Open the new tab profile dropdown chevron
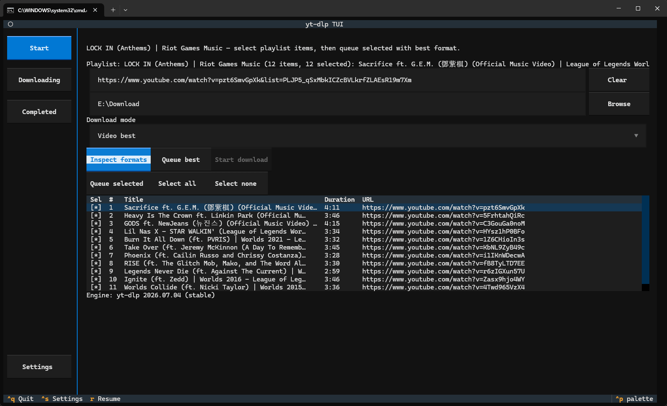 pyautogui.click(x=126, y=10)
